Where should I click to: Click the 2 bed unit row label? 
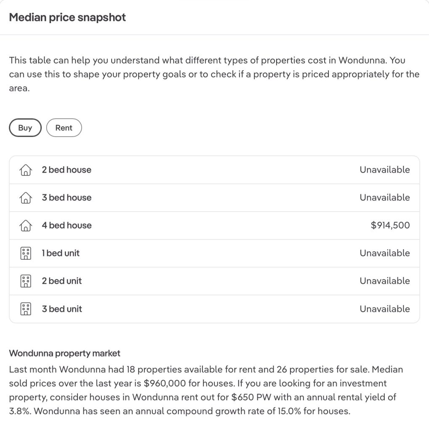(62, 281)
